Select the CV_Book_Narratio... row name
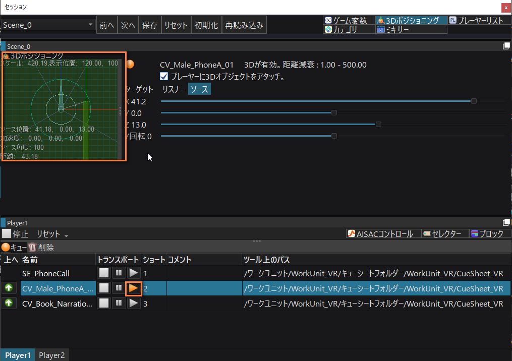The height and width of the screenshot is (361, 512). 57,304
